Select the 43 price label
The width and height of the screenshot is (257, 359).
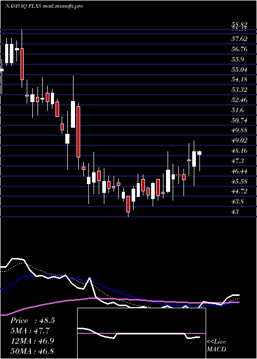click(235, 211)
